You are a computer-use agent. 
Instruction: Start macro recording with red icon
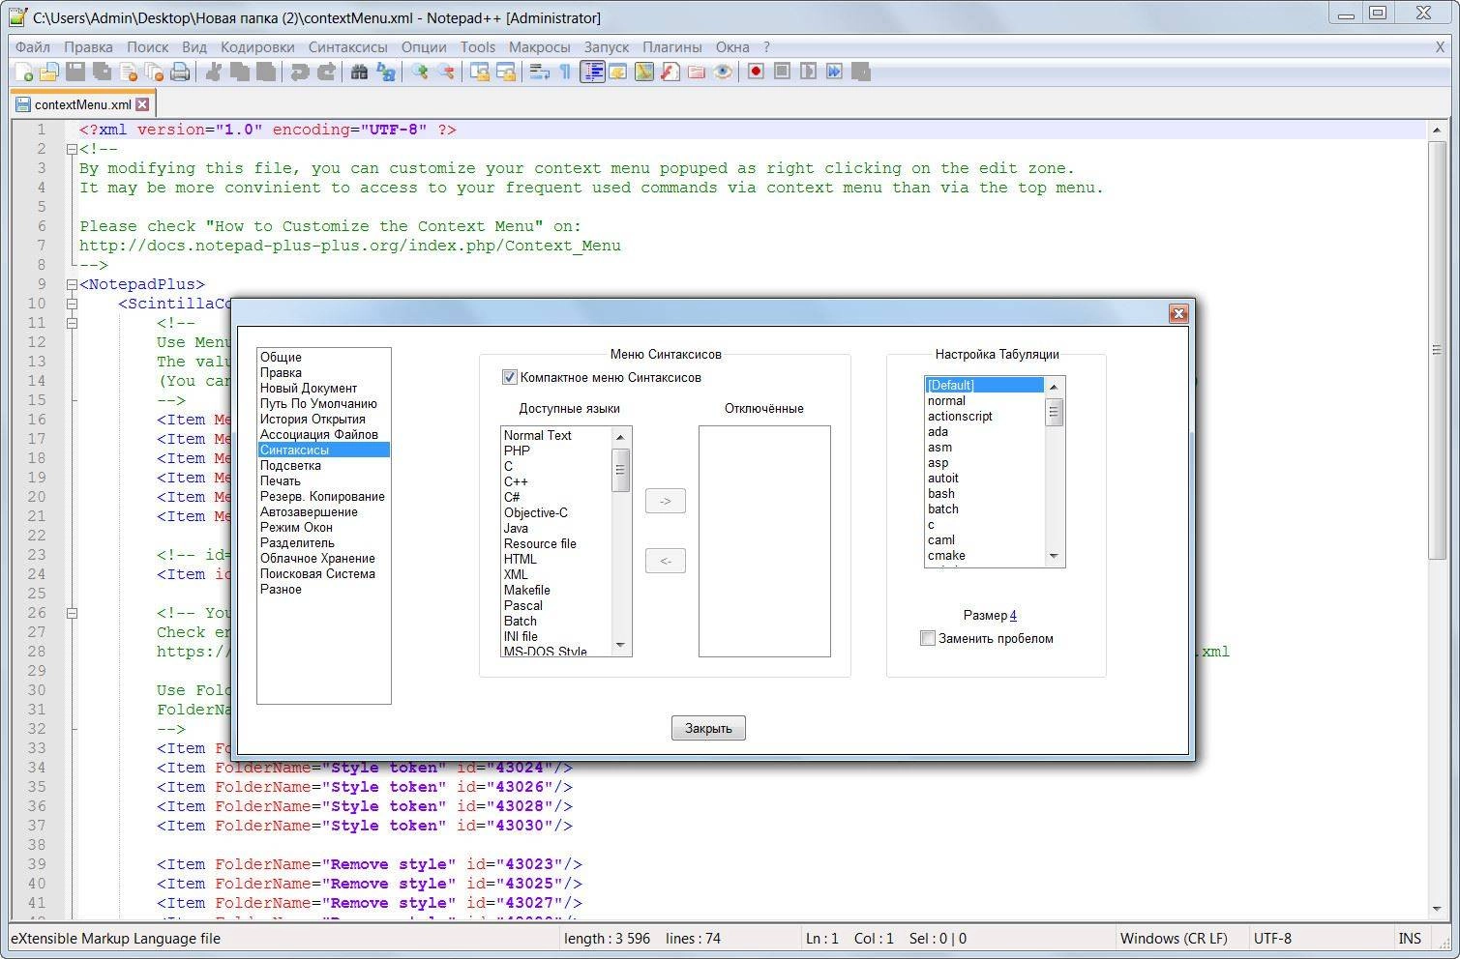757,72
